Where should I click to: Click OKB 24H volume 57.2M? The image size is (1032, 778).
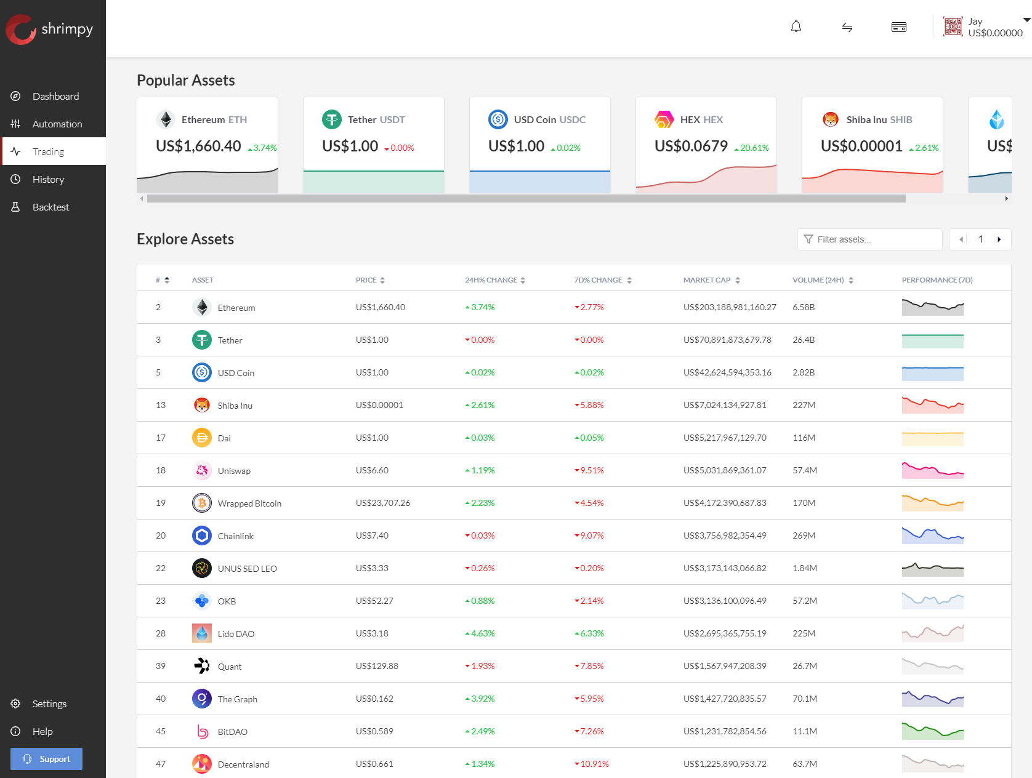(805, 601)
